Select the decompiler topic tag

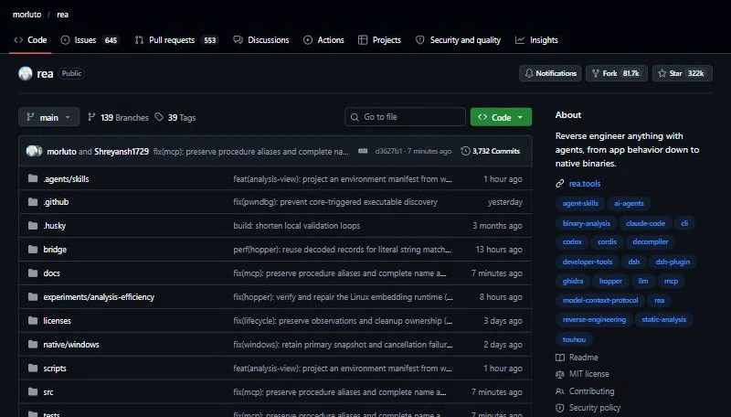(x=650, y=241)
